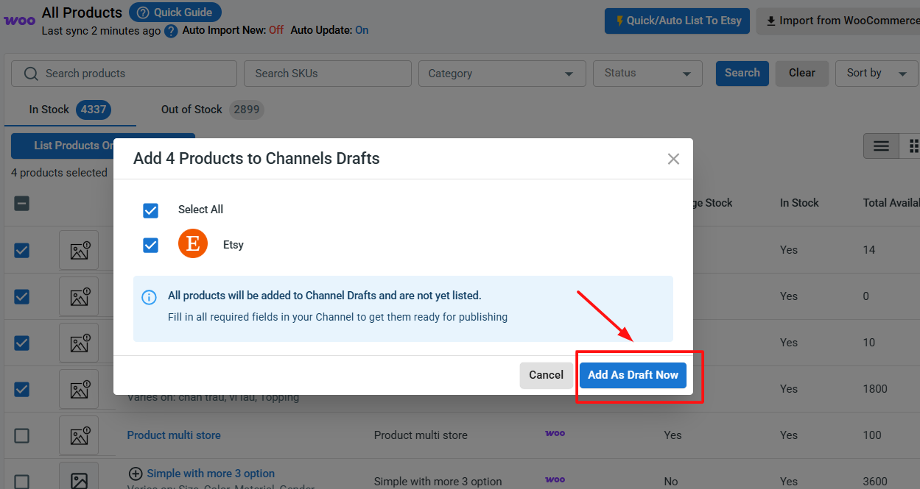This screenshot has width=920, height=489.
Task: Uncheck the row with 0 total available
Action: 22,296
